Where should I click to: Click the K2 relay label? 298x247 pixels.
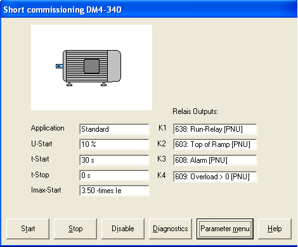tap(162, 144)
